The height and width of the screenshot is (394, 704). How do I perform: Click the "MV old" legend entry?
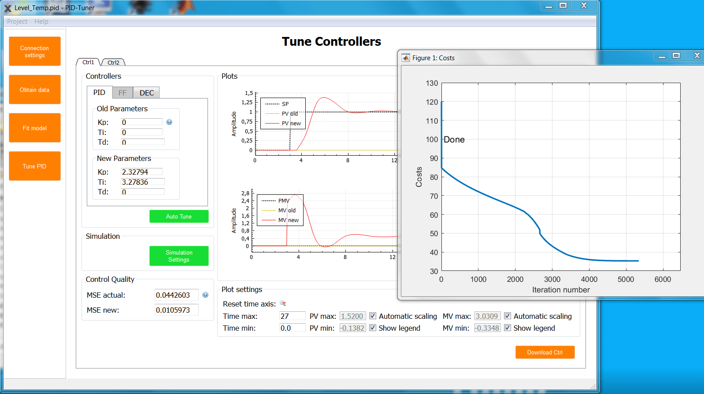pyautogui.click(x=287, y=211)
